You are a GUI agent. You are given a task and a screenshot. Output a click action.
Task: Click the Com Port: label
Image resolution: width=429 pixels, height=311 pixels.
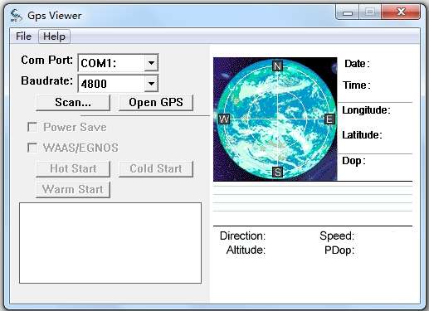(47, 60)
